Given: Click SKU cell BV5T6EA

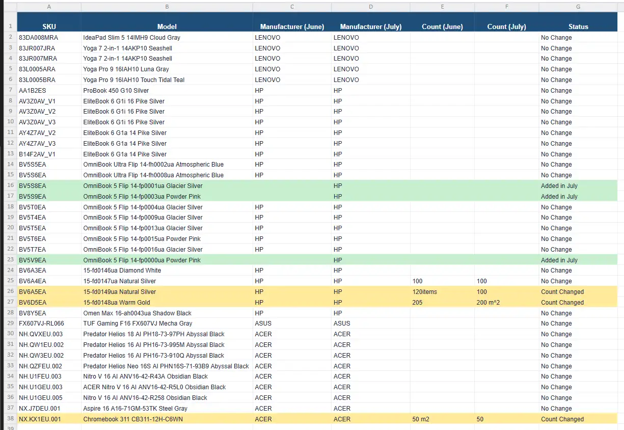Looking at the screenshot, I should coord(49,239).
